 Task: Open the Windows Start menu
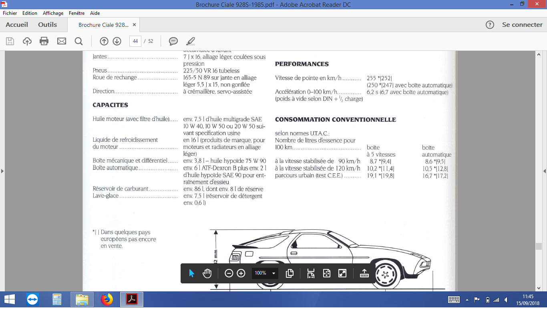point(10,299)
